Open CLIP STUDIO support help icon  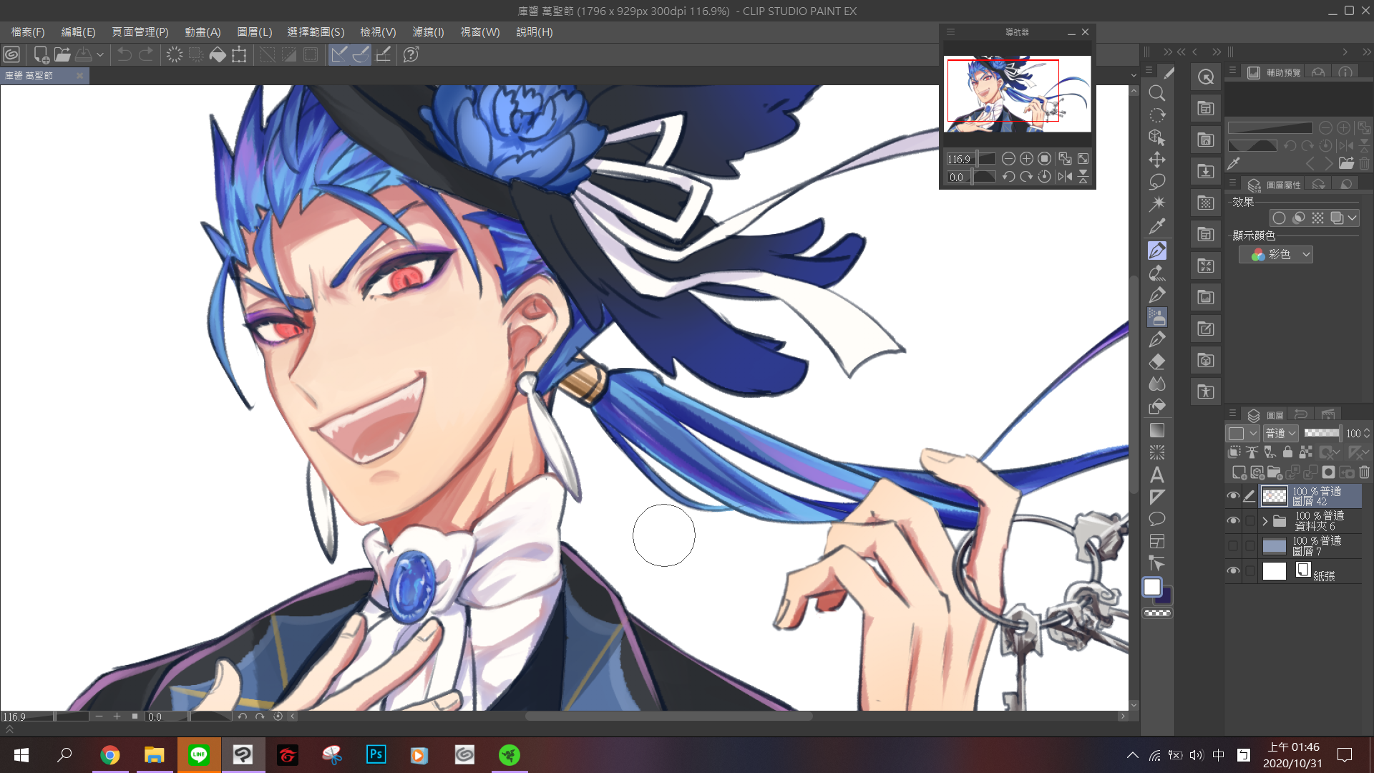pyautogui.click(x=411, y=54)
